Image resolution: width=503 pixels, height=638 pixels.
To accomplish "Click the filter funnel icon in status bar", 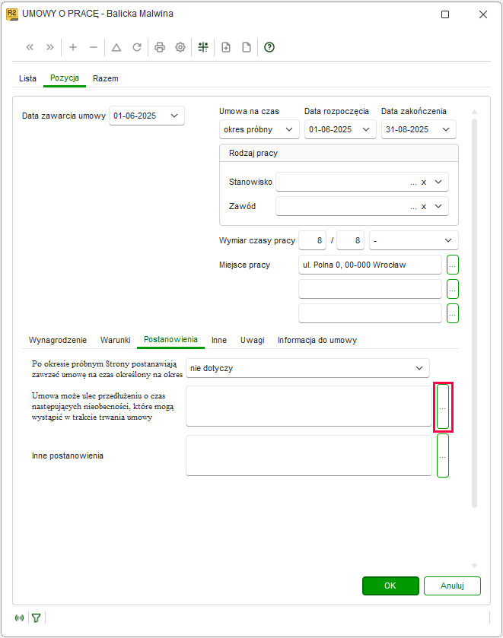I will click(37, 618).
